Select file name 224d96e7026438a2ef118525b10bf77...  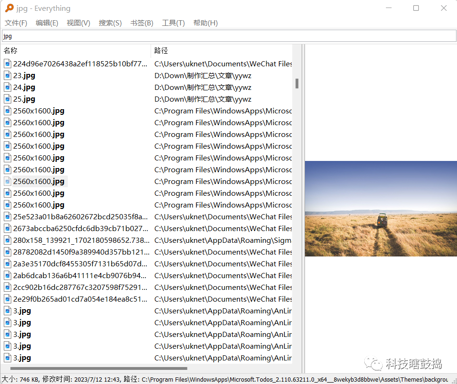[x=80, y=64]
